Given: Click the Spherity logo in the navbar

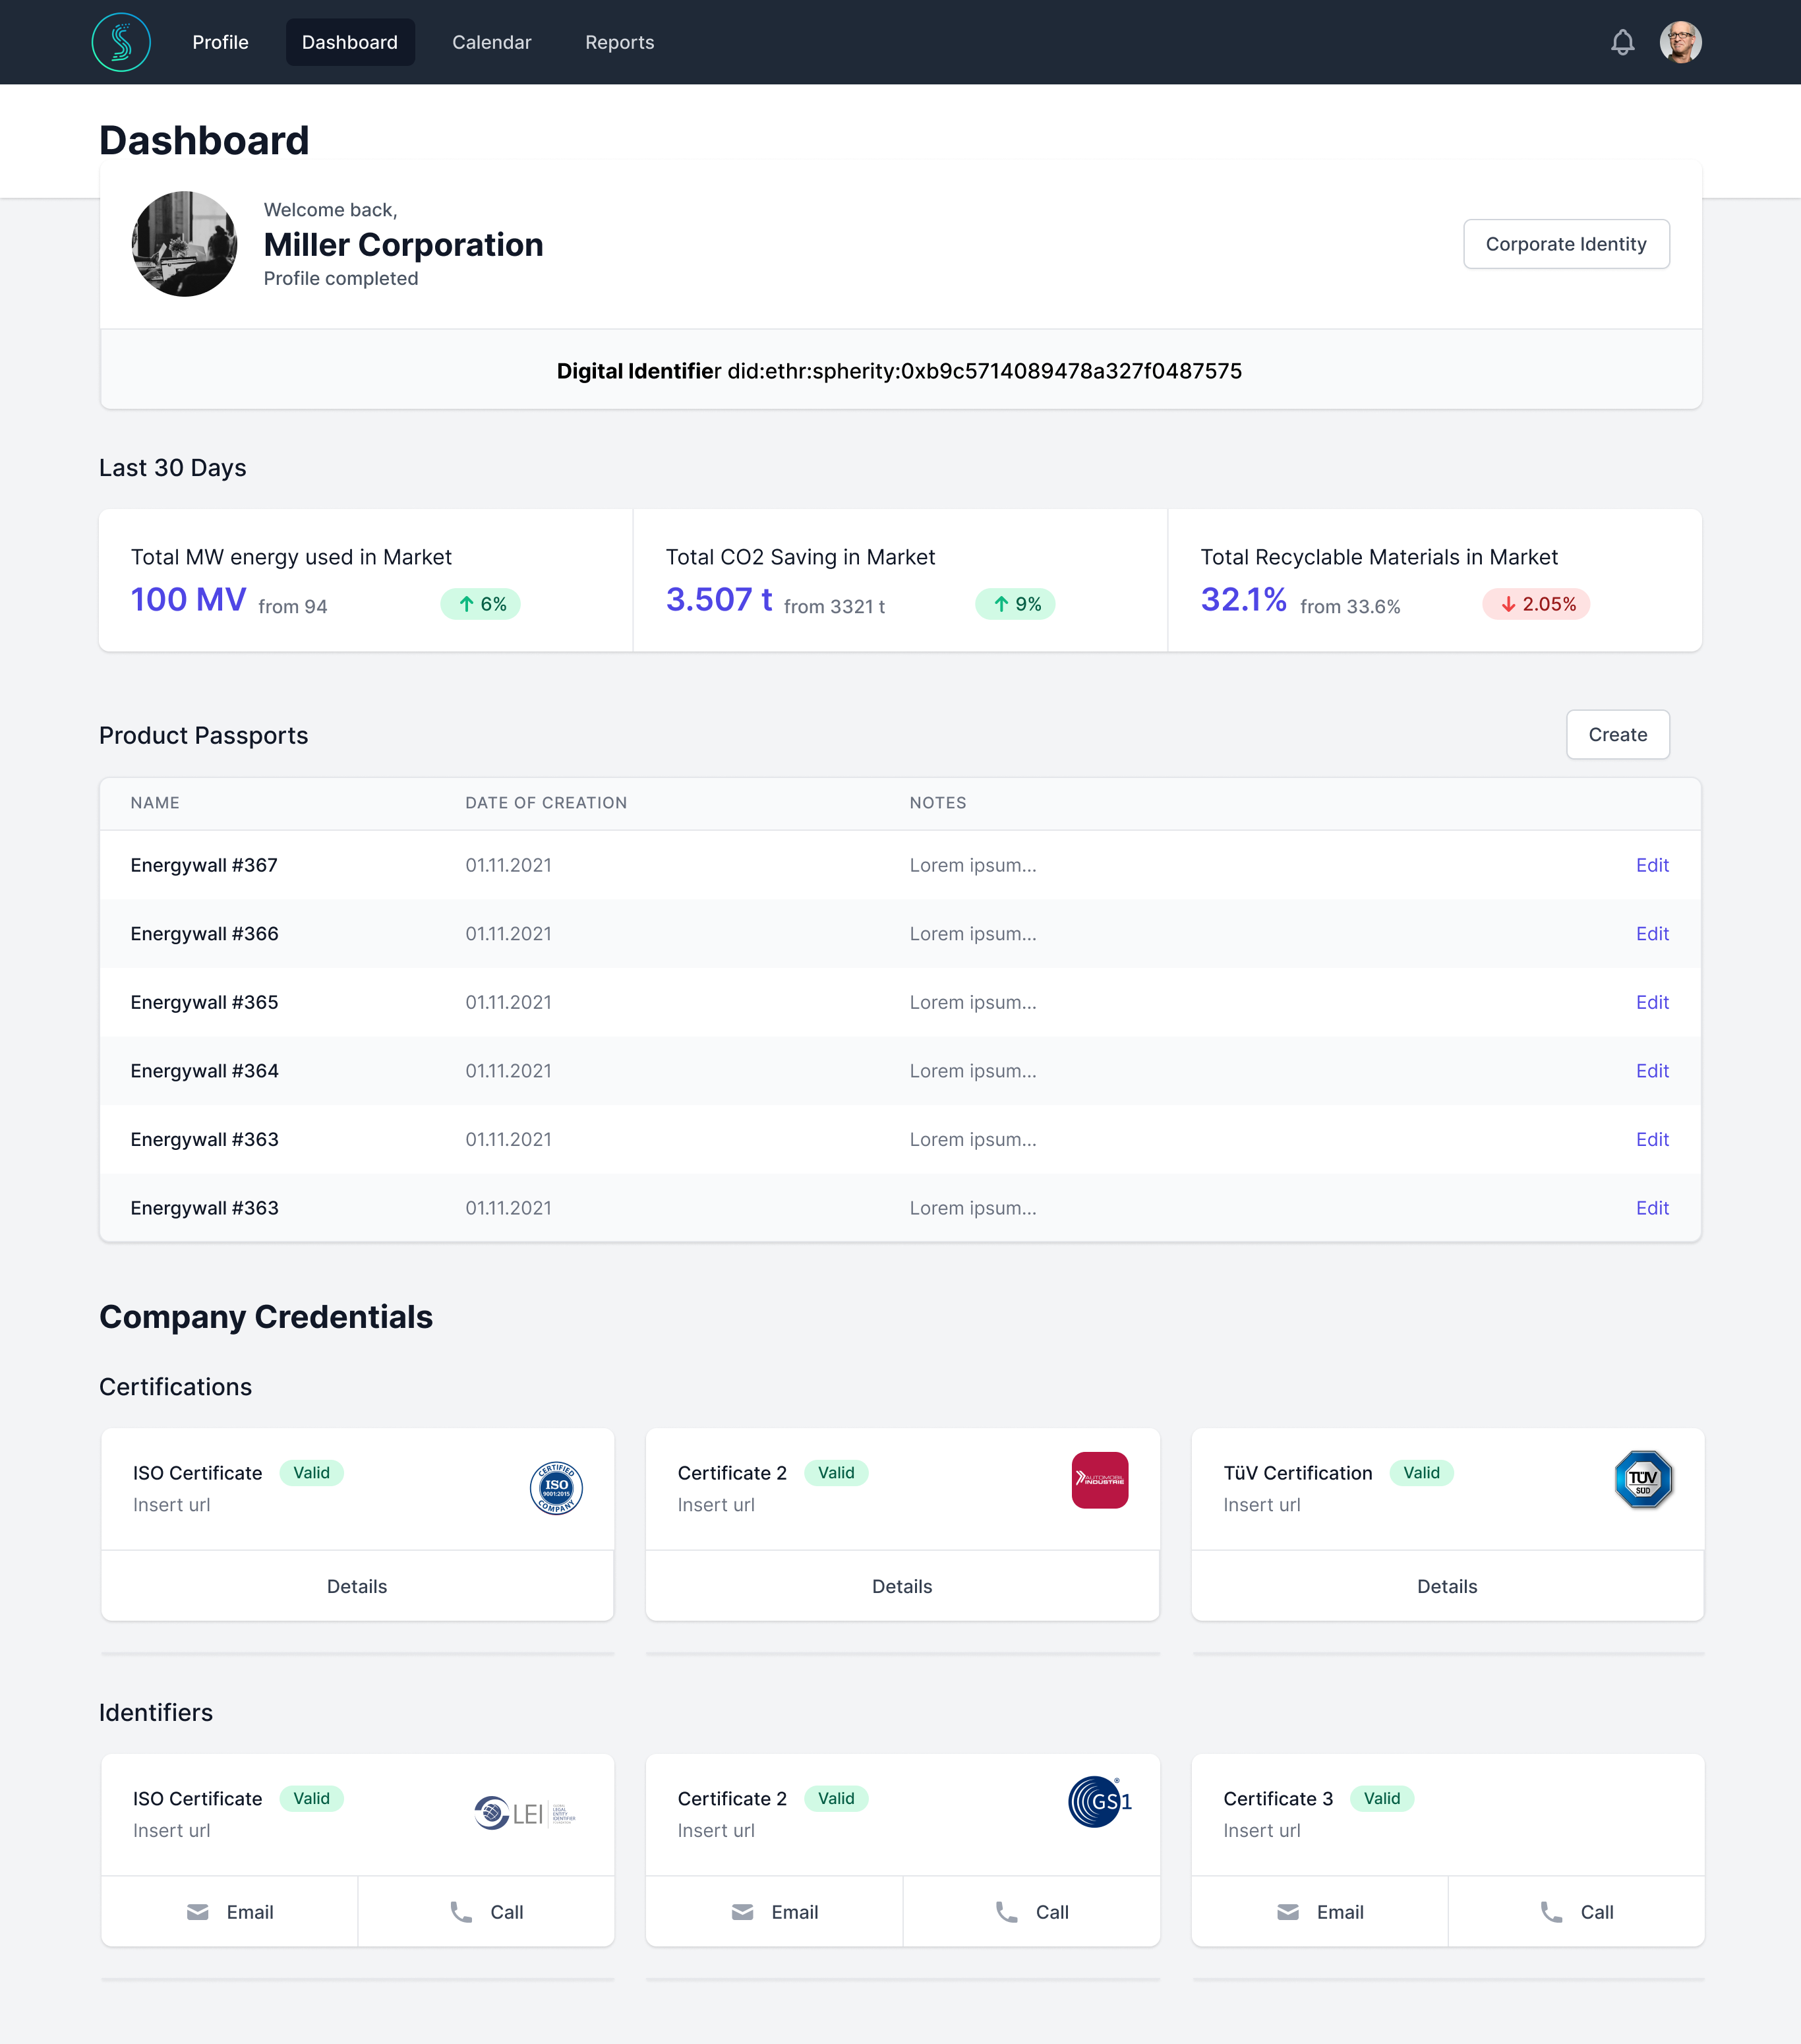Looking at the screenshot, I should point(120,42).
